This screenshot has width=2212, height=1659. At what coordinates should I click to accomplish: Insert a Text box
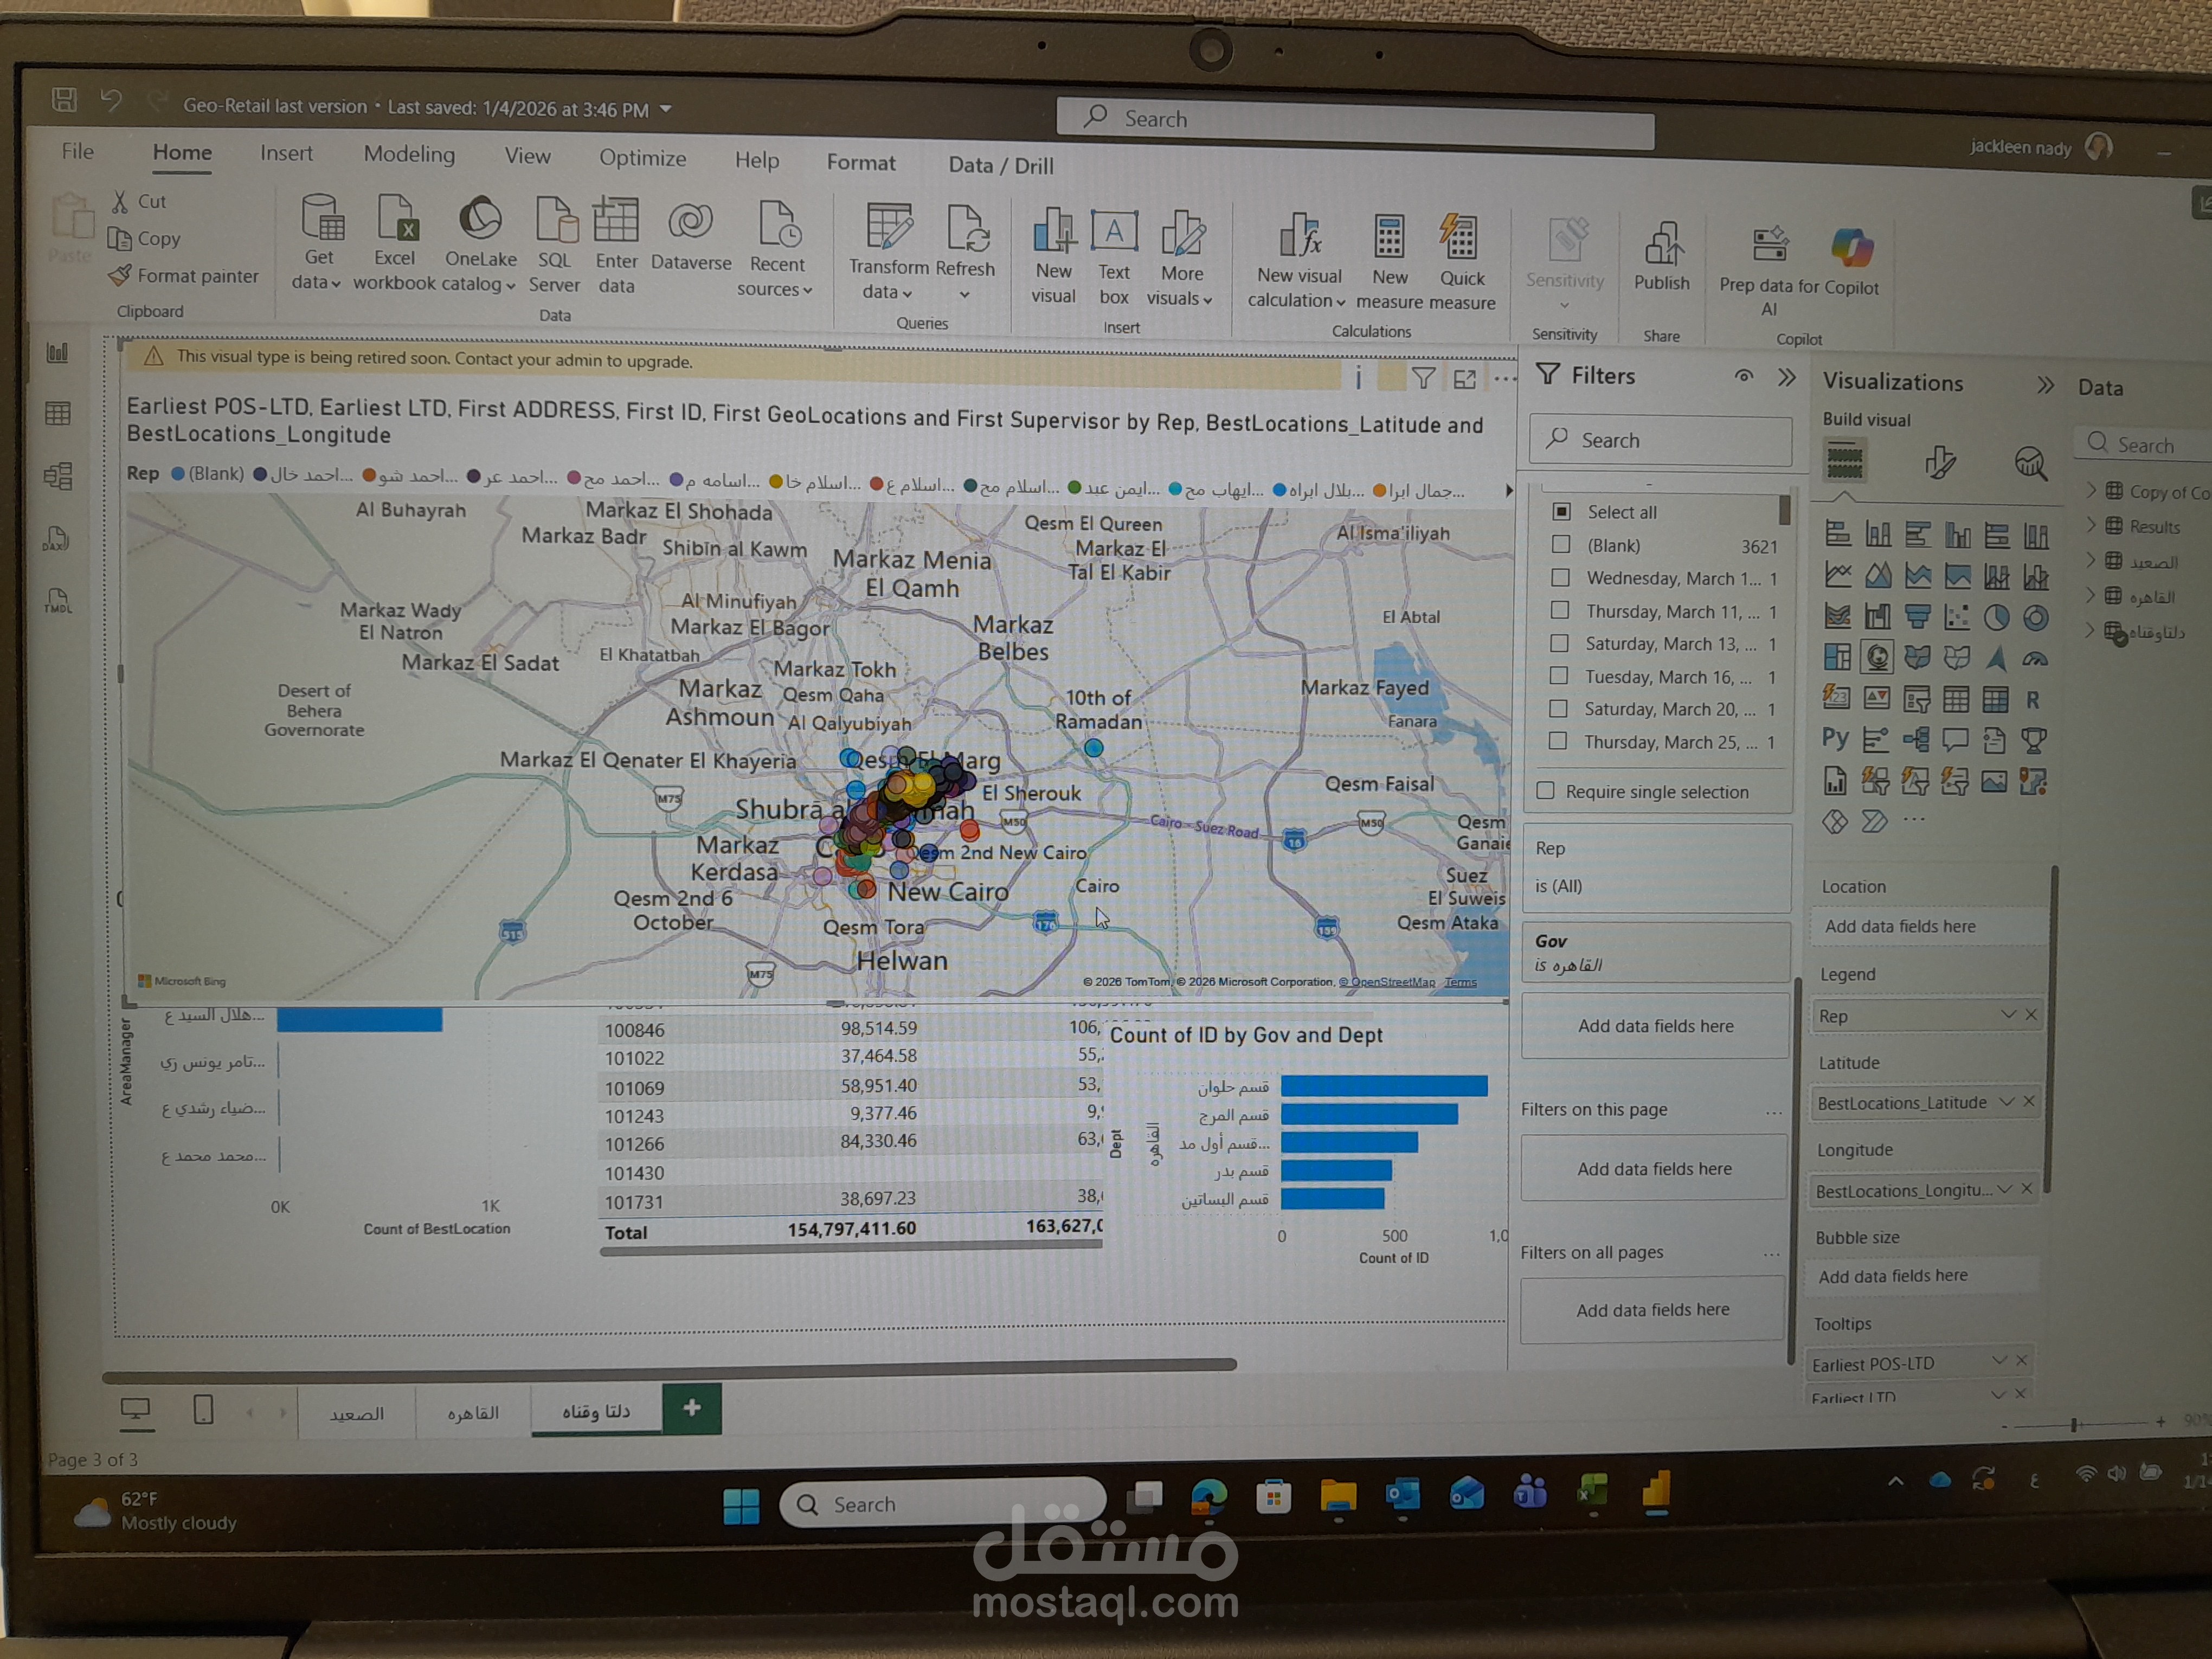pos(1114,232)
